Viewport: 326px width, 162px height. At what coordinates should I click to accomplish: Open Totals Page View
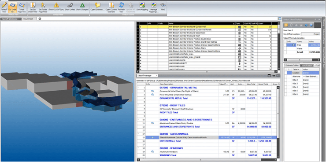pyautogui.click(x=22, y=7)
